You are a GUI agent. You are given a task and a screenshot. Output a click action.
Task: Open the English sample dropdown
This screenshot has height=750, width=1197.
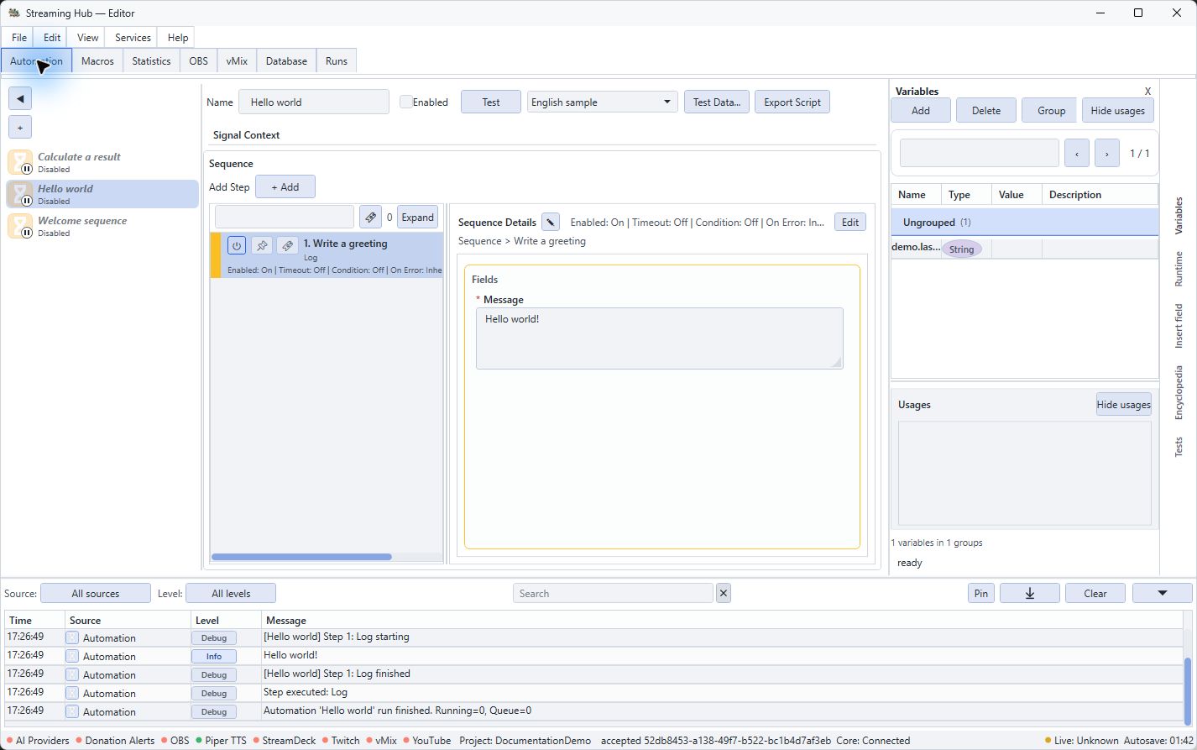603,102
